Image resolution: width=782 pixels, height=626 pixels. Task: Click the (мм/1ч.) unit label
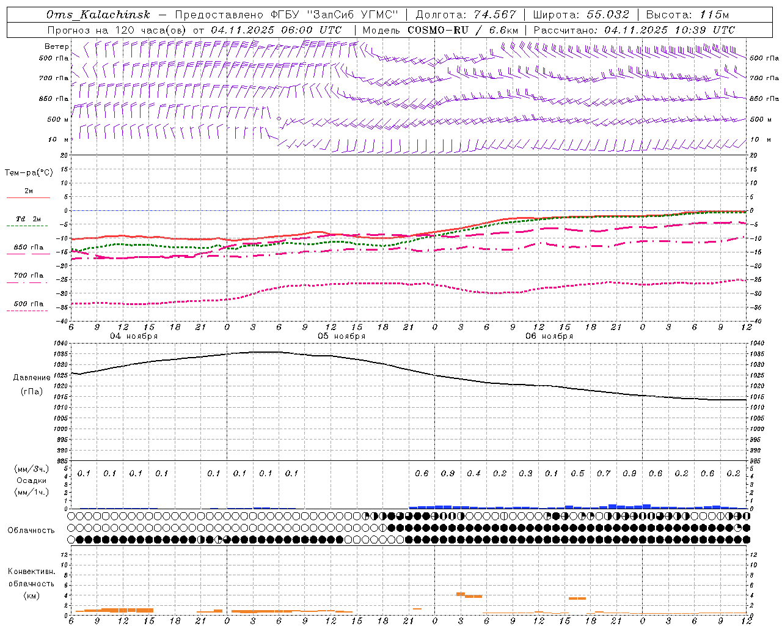pos(32,492)
